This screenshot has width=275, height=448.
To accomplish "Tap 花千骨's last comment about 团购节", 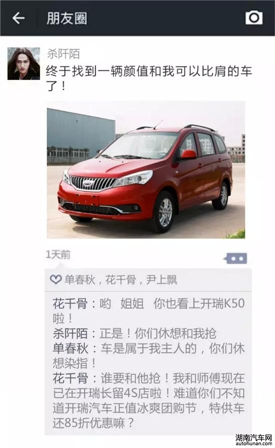I will 148,400.
